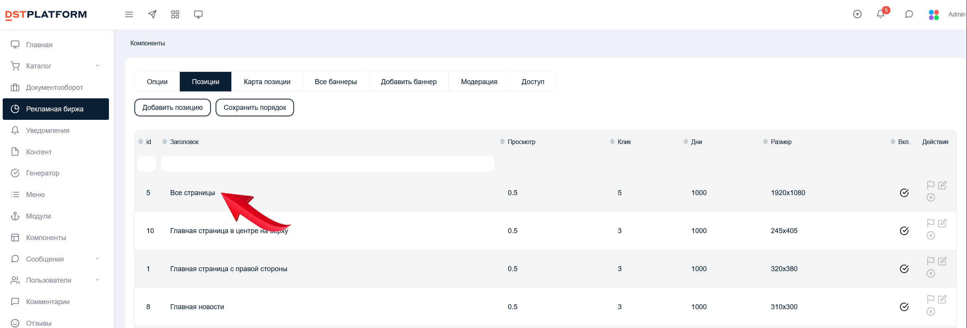This screenshot has height=328, width=967.
Task: Click delete icon for Главная новости row
Action: coord(931,311)
